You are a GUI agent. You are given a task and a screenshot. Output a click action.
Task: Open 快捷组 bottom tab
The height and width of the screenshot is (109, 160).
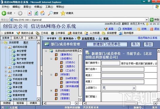pos(7,103)
